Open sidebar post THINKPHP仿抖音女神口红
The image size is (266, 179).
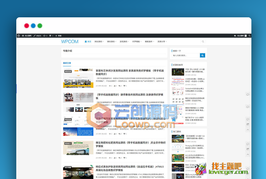coord(195,90)
